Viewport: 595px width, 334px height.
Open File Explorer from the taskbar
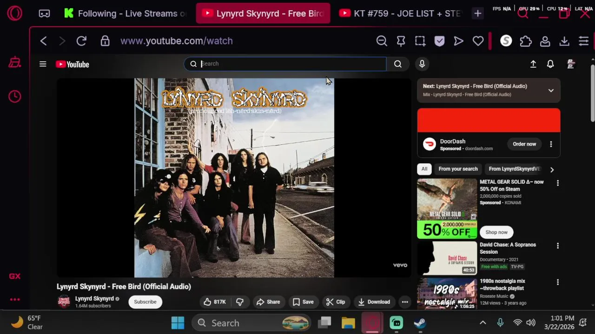pyautogui.click(x=348, y=323)
